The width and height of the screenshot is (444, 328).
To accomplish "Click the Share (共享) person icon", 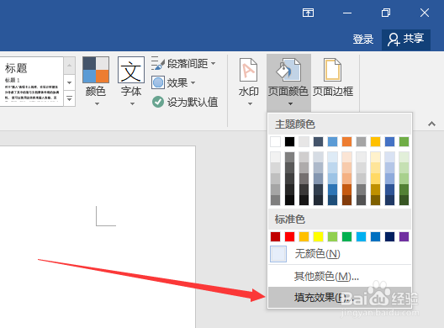I will point(394,40).
